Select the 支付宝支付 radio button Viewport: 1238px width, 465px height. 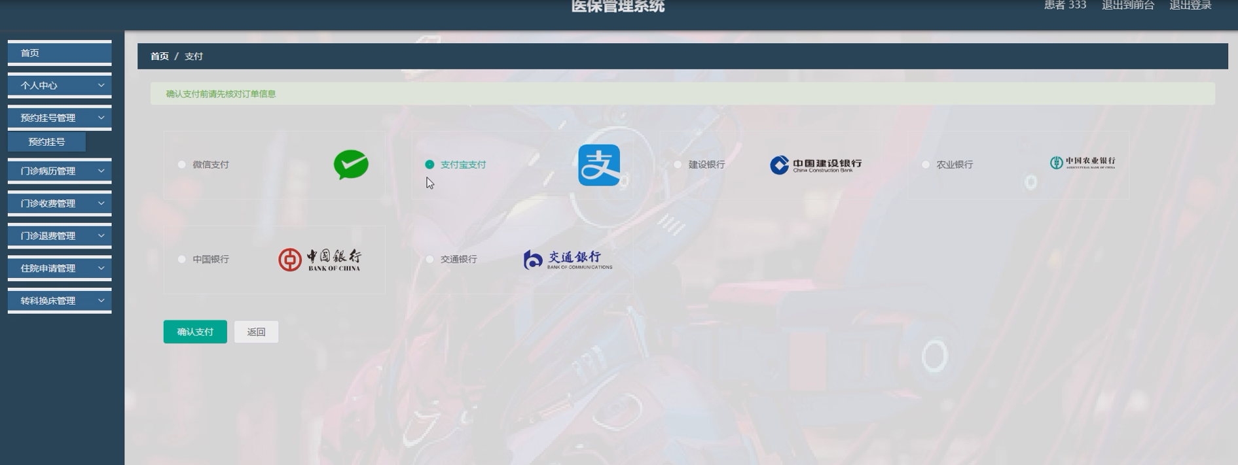(x=429, y=165)
